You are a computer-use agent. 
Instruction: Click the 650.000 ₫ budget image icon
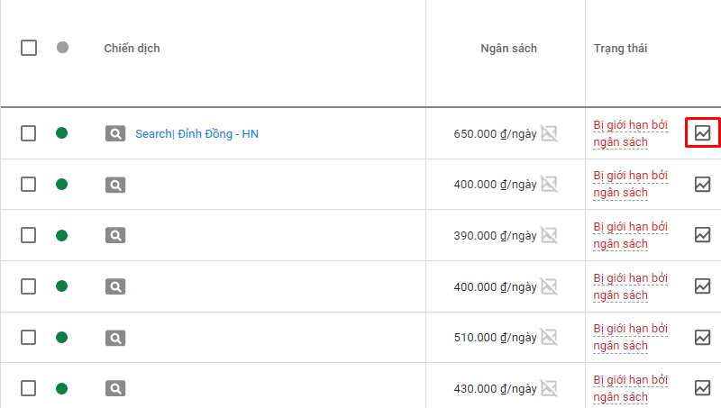coord(548,133)
